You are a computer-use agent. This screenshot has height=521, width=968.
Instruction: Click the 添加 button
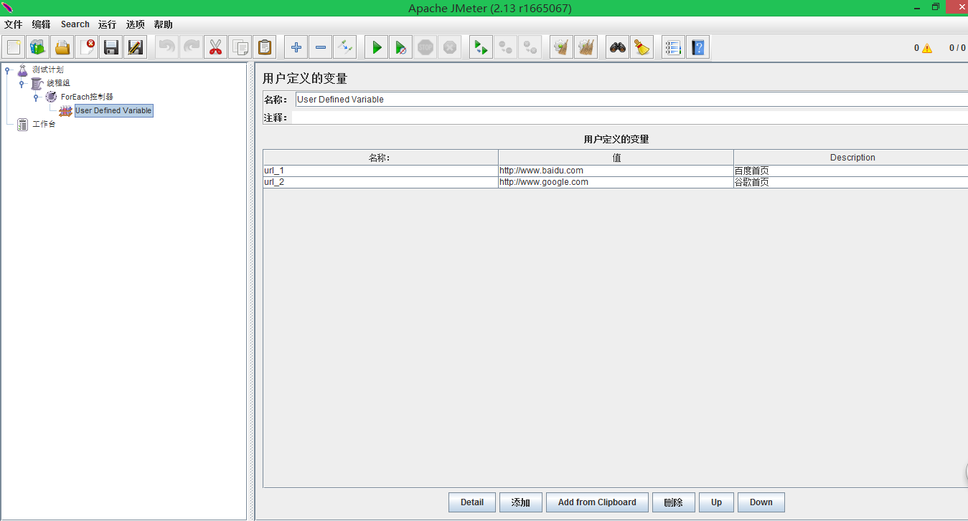click(521, 502)
